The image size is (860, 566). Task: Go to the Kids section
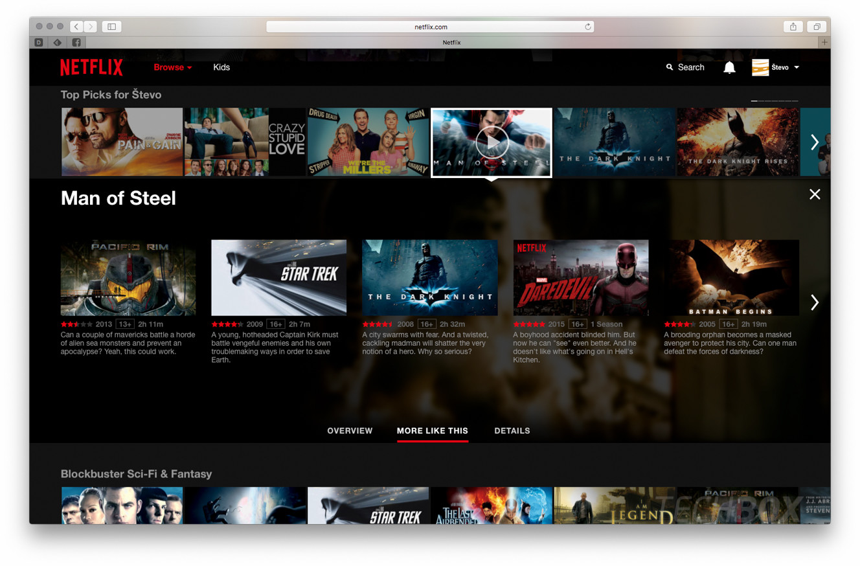221,67
